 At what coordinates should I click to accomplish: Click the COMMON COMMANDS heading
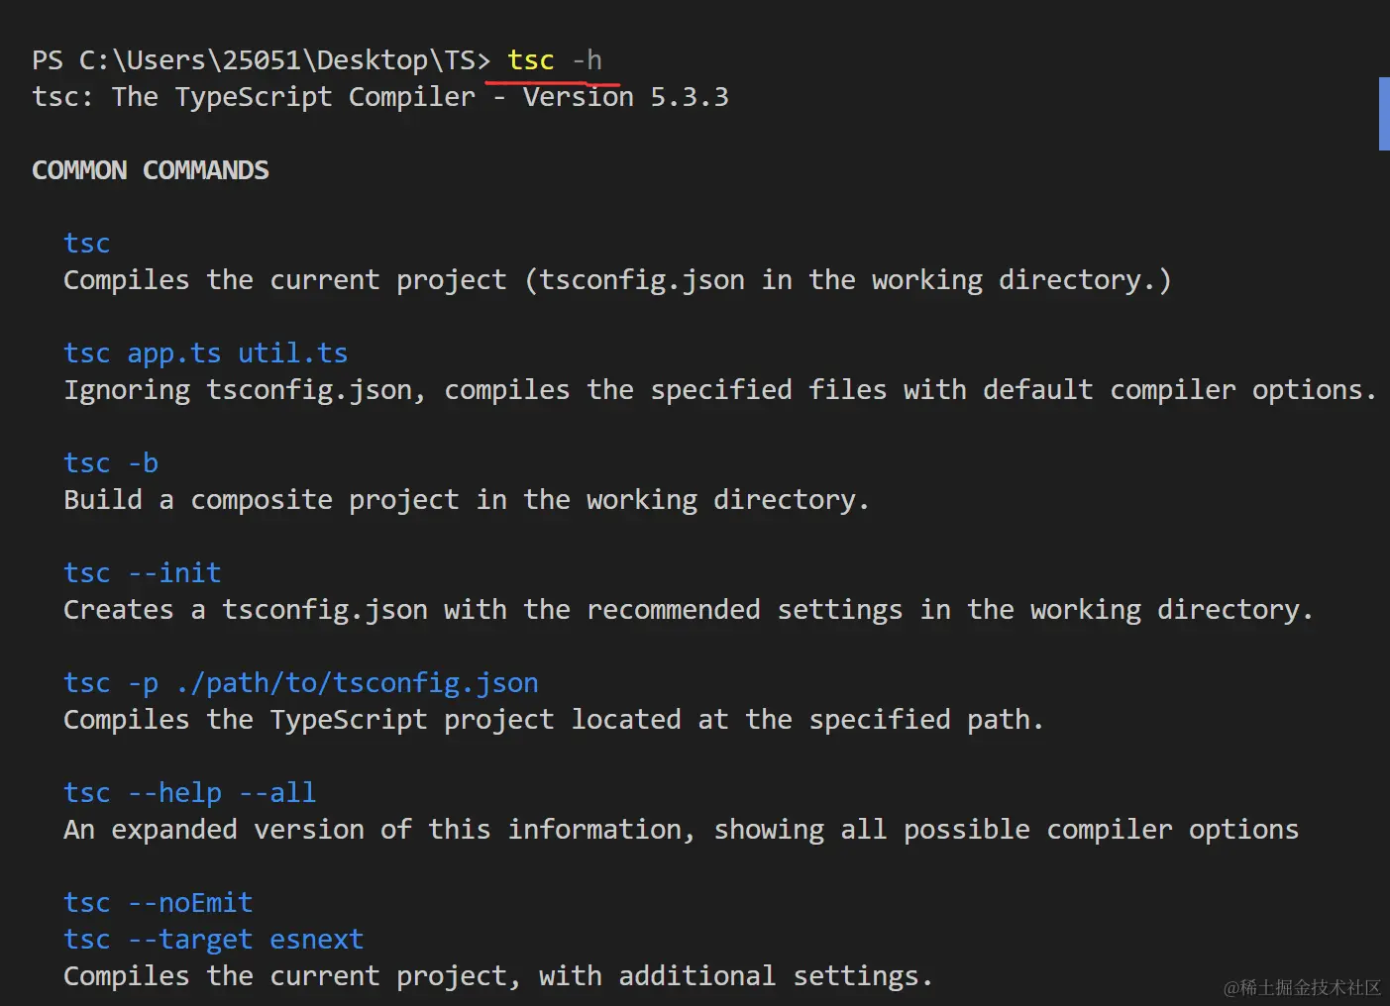(x=150, y=169)
